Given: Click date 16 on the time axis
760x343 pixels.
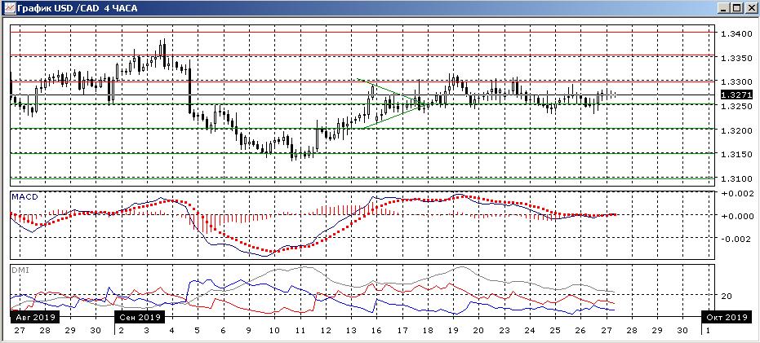Looking at the screenshot, I should click(376, 331).
